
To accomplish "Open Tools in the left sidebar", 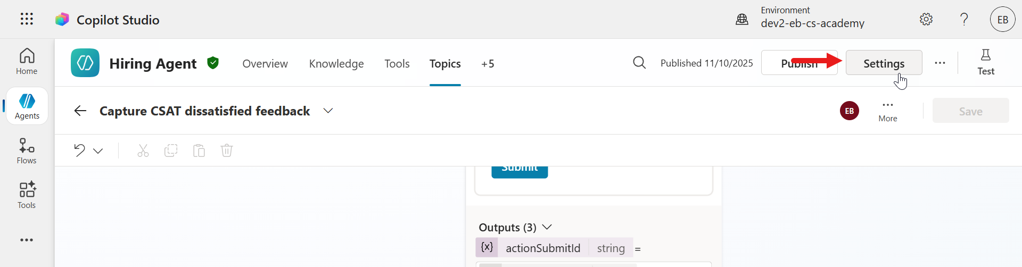I will coord(27,196).
